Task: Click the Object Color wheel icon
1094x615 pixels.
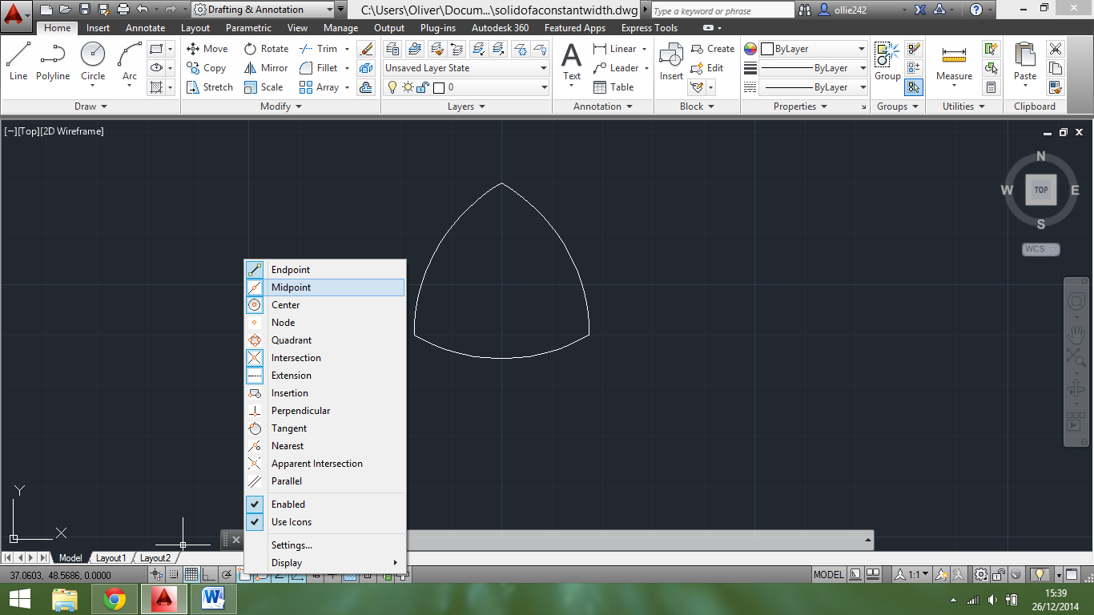Action: point(750,49)
